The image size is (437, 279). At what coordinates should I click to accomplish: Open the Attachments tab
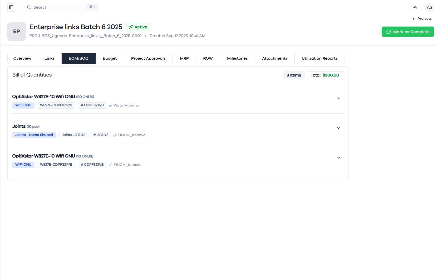(x=275, y=58)
